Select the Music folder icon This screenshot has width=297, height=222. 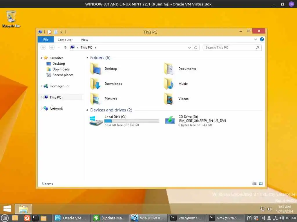[x=169, y=84]
